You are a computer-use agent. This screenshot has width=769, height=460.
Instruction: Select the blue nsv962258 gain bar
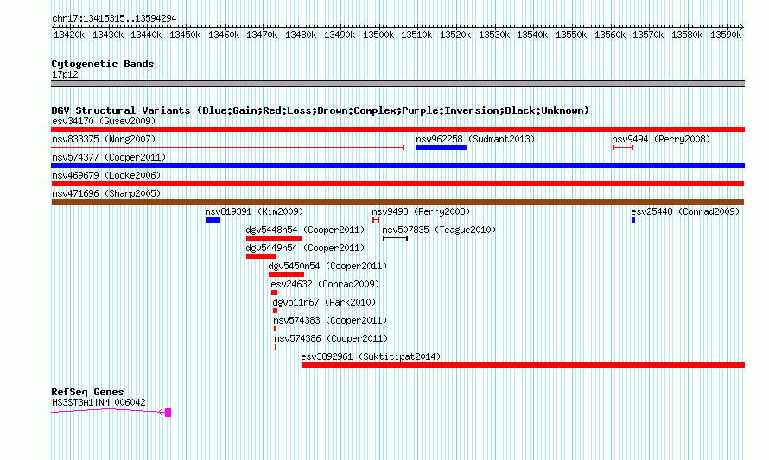point(442,148)
